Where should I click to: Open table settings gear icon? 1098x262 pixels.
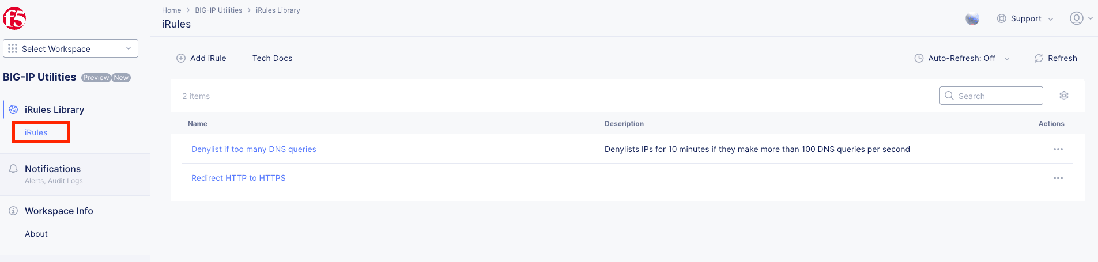click(x=1064, y=96)
